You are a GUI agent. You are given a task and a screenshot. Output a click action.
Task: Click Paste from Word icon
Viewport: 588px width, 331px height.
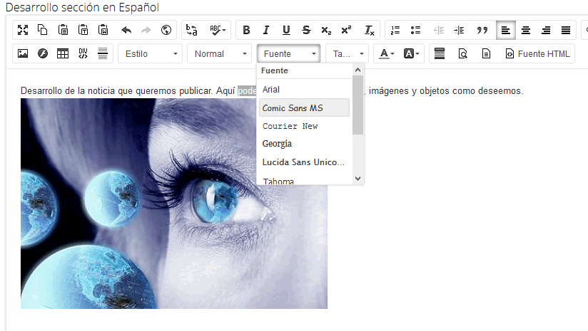[103, 30]
